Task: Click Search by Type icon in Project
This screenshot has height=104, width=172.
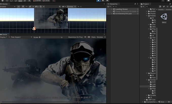Action: [x=160, y=7]
